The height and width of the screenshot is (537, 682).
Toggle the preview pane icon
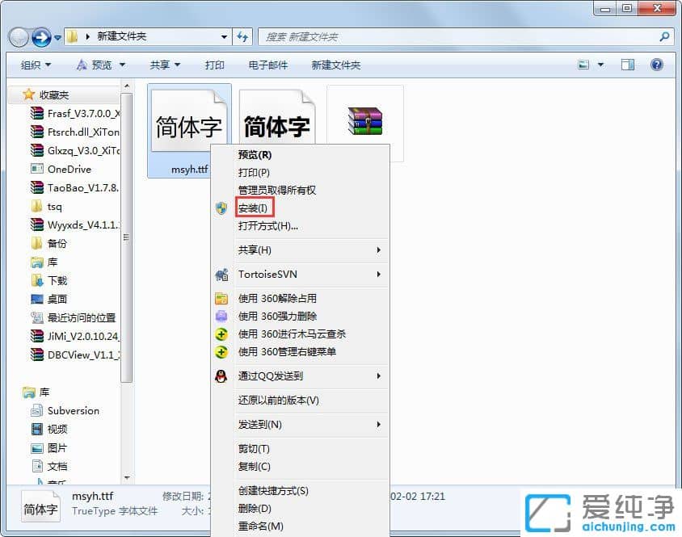[627, 65]
